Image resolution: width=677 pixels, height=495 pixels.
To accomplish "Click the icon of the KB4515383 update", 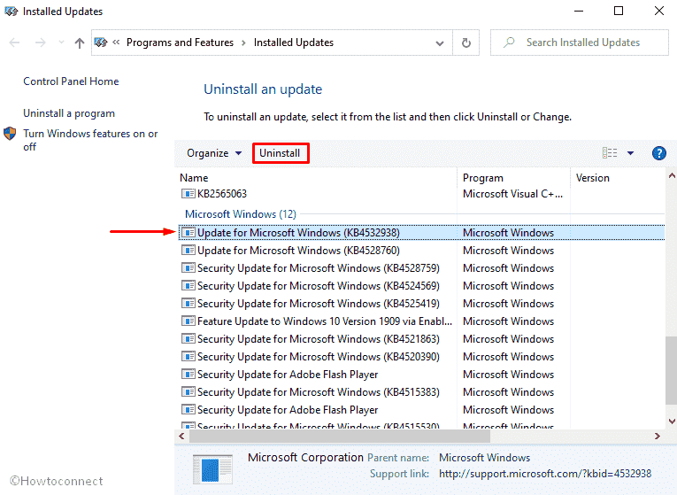I will (188, 392).
